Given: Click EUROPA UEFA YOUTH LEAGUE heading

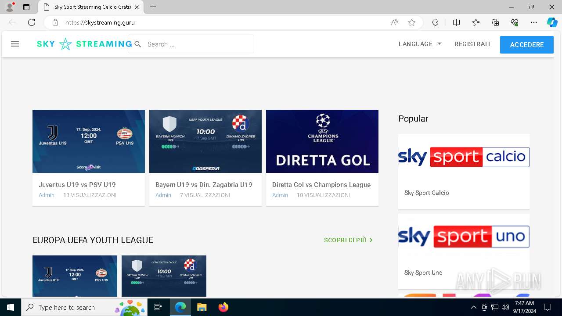Looking at the screenshot, I should tap(93, 240).
